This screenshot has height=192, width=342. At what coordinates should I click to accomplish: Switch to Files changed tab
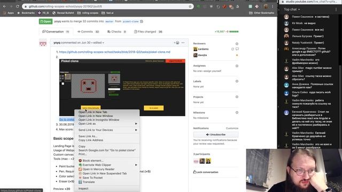pyautogui.click(x=149, y=31)
